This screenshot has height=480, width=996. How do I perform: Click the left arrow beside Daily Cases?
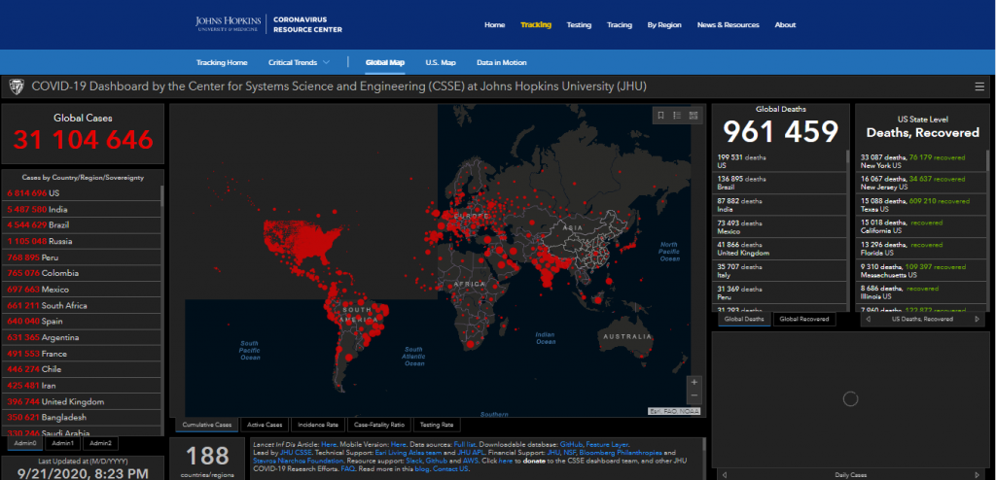(x=725, y=474)
